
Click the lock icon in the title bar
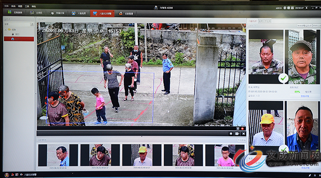click(307, 8)
